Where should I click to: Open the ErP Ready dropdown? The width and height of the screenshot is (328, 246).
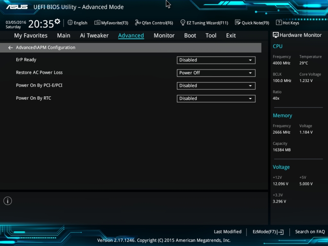click(216, 60)
